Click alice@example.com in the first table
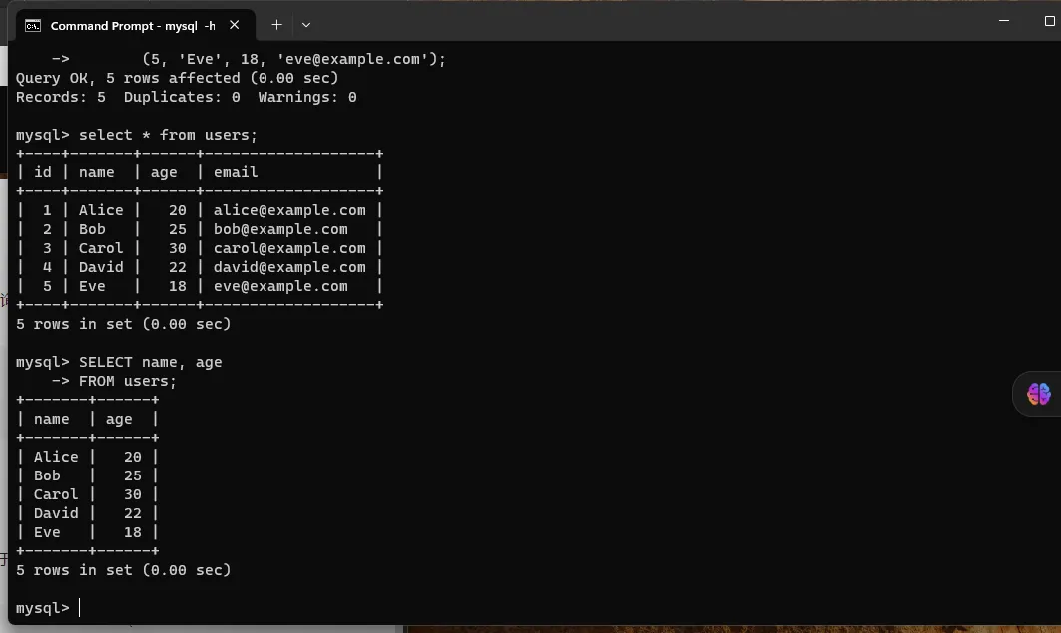This screenshot has height=633, width=1061. pyautogui.click(x=289, y=210)
